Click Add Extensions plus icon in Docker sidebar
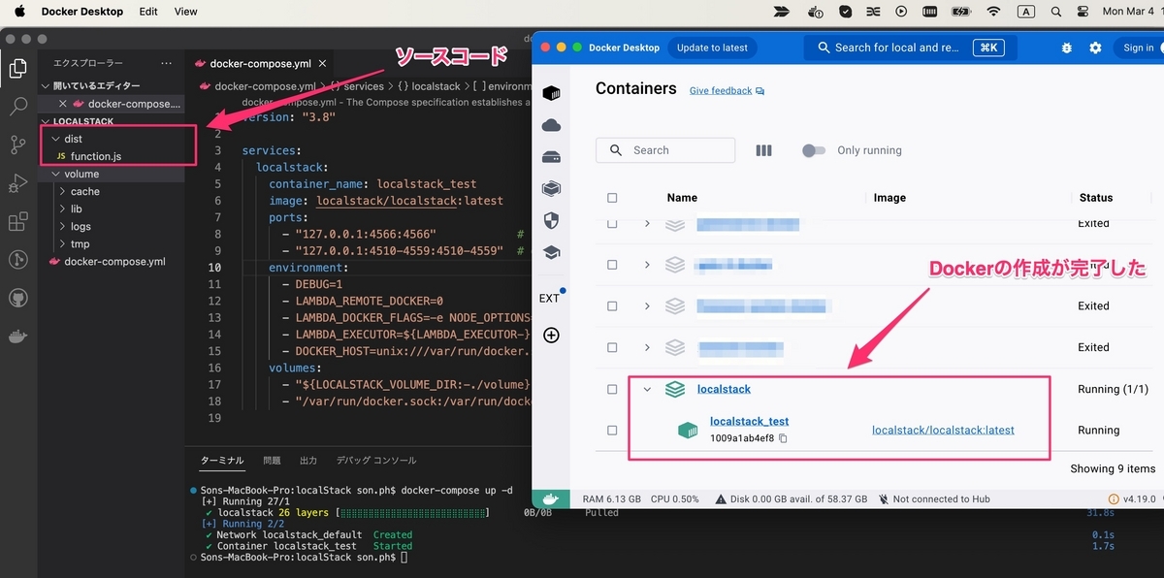 tap(551, 336)
